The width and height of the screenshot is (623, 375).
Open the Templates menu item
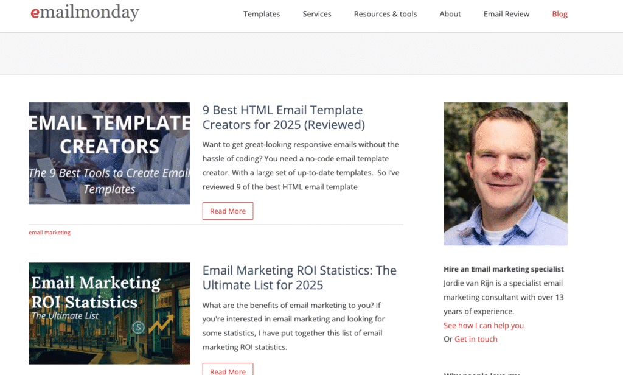(261, 13)
